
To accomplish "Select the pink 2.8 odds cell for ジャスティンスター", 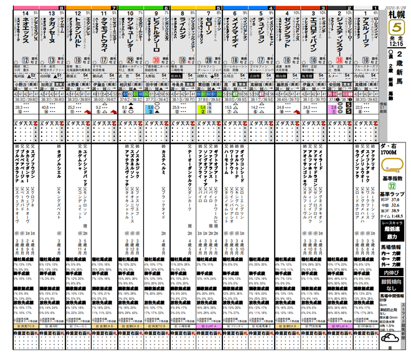I will 333,109.
